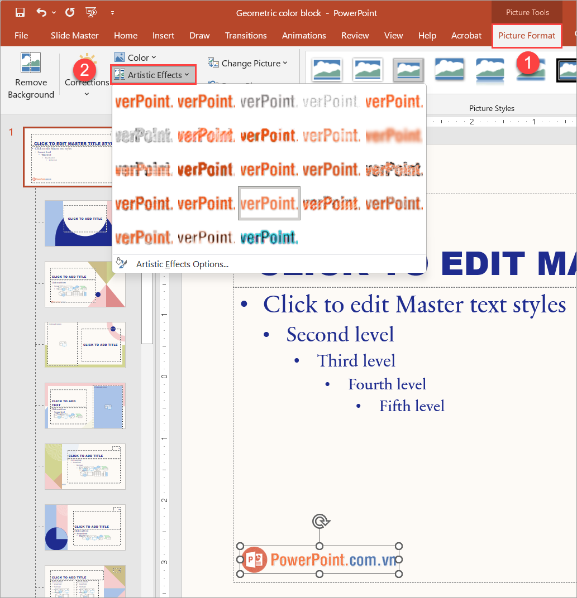The image size is (577, 598).
Task: Select the Mosaic Bubbles artistic effect
Action: click(x=331, y=170)
